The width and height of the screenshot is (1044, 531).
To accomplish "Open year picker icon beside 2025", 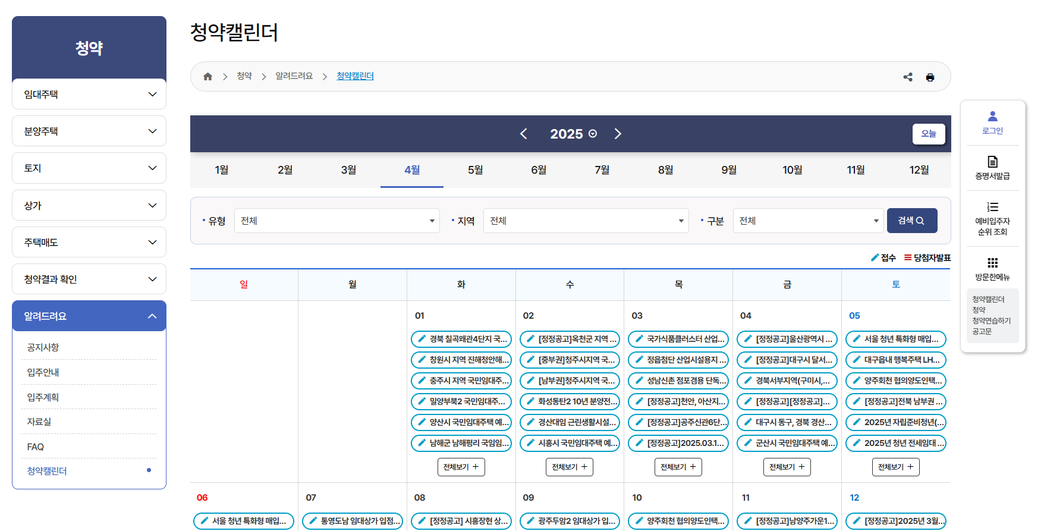I will (593, 134).
